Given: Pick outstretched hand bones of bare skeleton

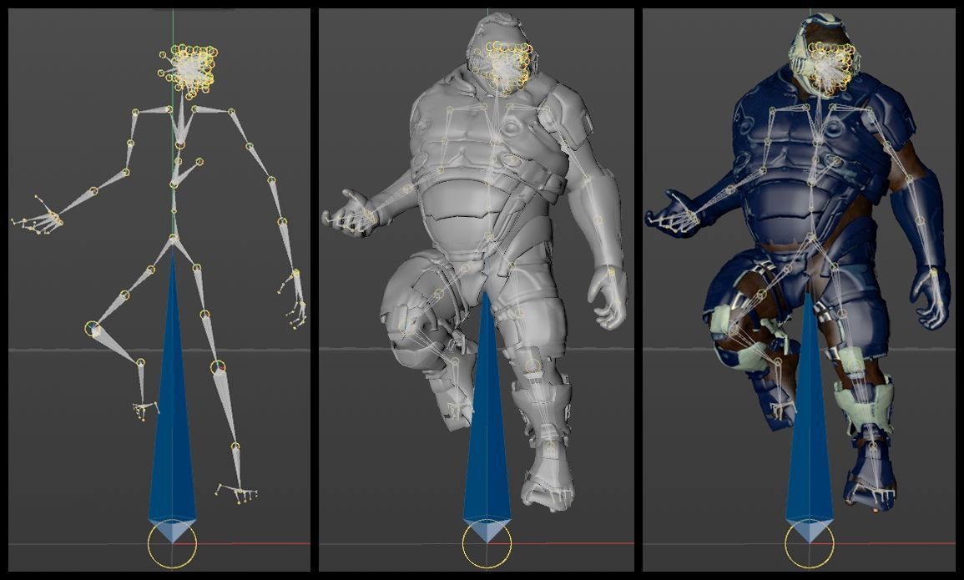Looking at the screenshot, I should tap(37, 216).
